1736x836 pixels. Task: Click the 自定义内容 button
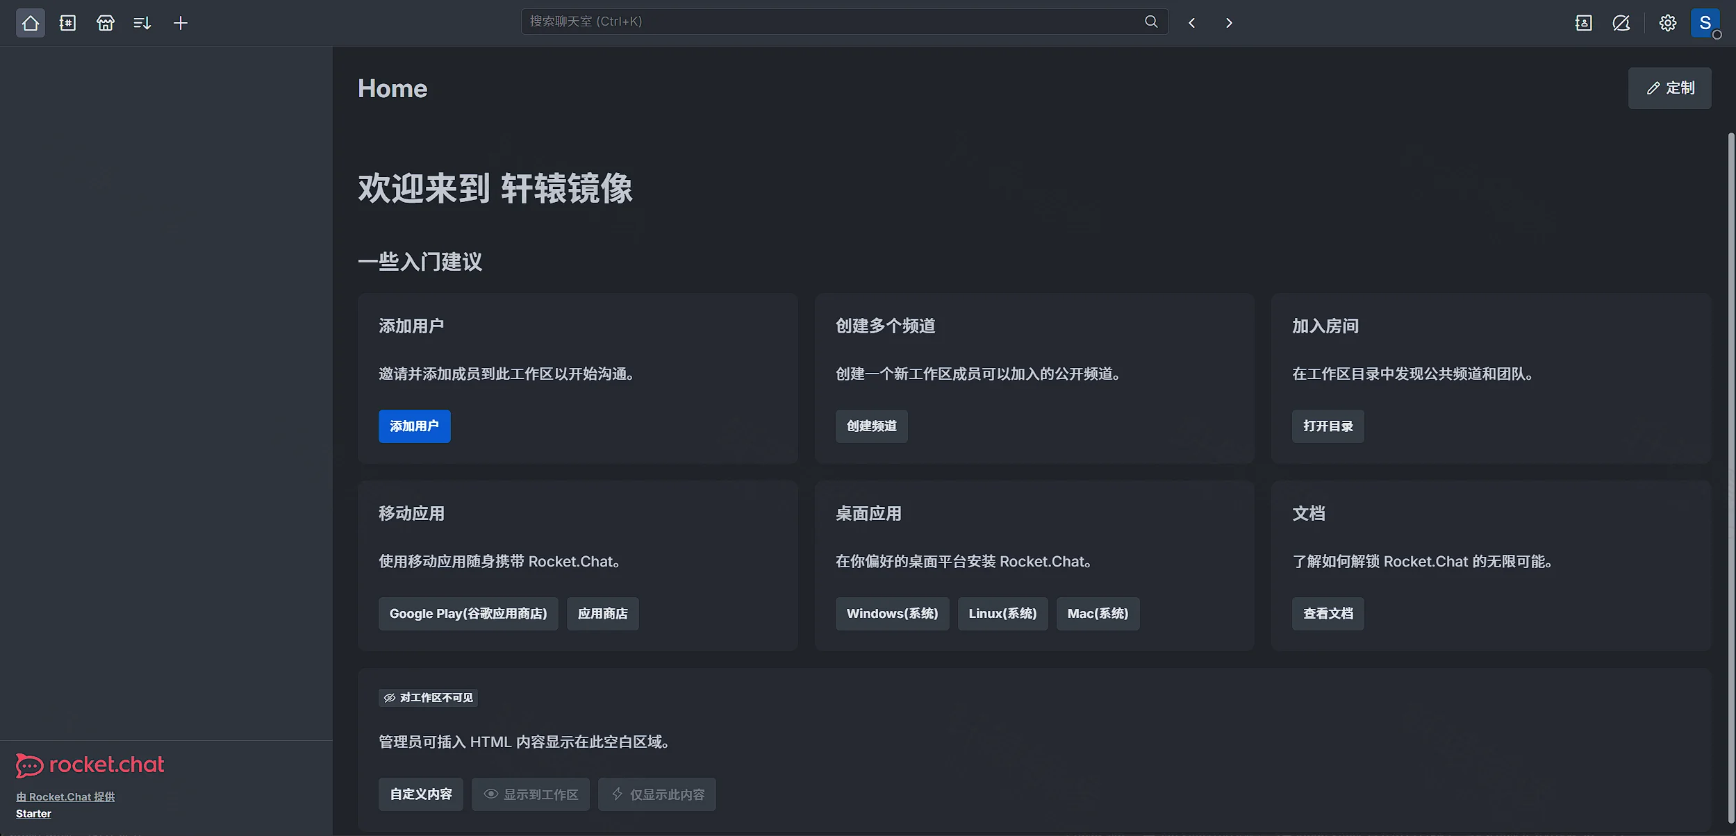coord(420,794)
